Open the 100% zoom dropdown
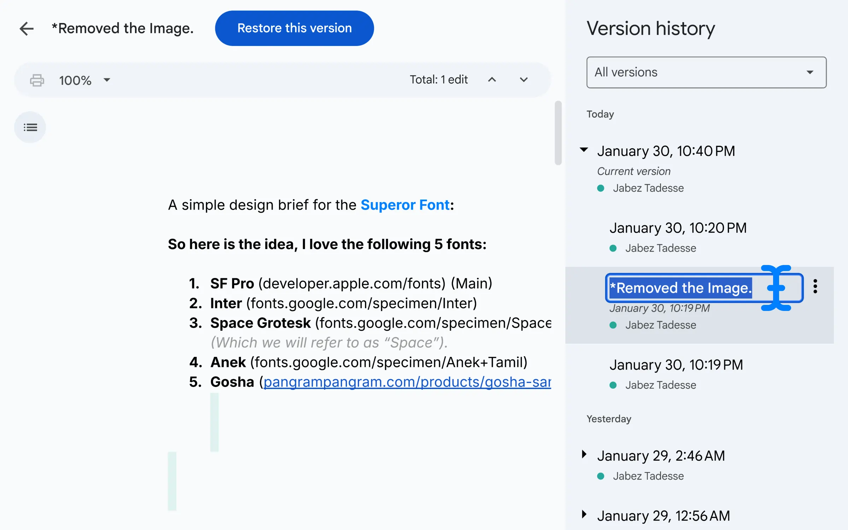 (85, 80)
